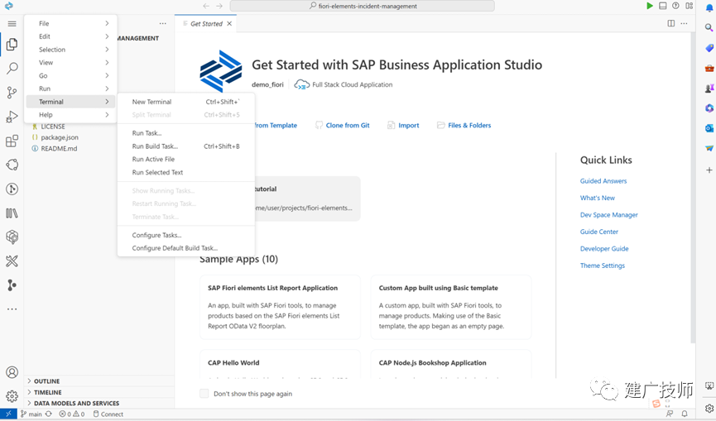
Task: Open package.json in Explorer
Action: pyautogui.click(x=60, y=137)
